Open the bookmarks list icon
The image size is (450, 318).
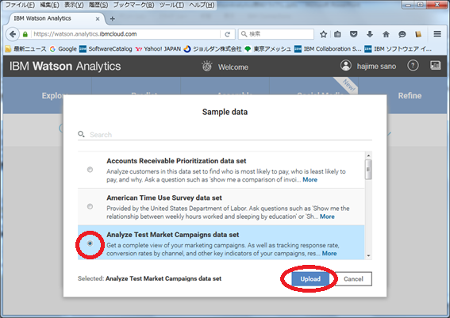pos(337,34)
